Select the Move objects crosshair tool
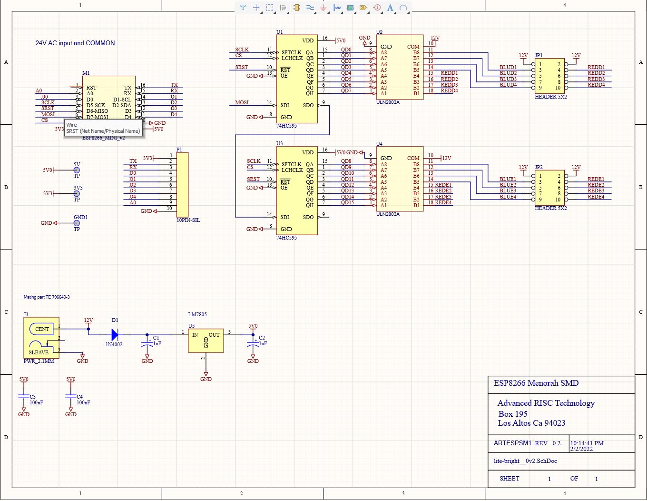 pyautogui.click(x=256, y=8)
